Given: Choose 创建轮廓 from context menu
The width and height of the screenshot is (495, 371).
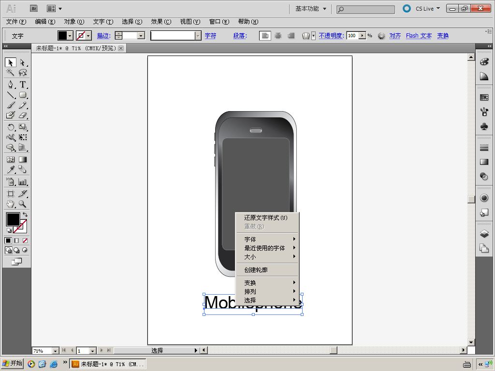Looking at the screenshot, I should pyautogui.click(x=256, y=270).
